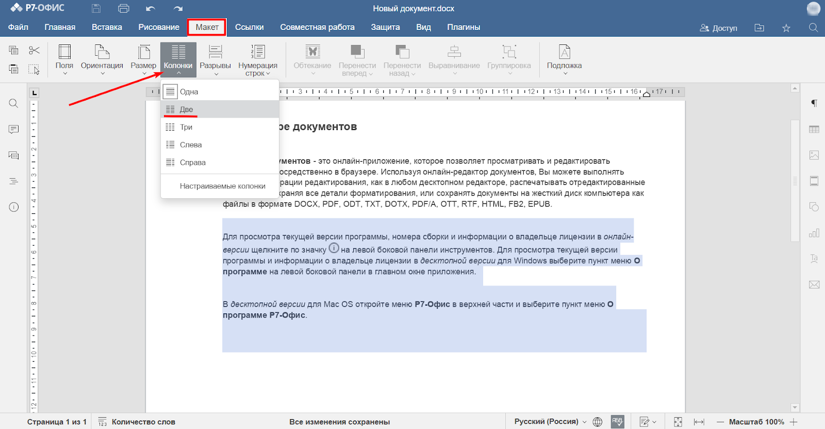This screenshot has height=429, width=825.
Task: Toggle the ruler tab stop selector
Action: [x=35, y=93]
